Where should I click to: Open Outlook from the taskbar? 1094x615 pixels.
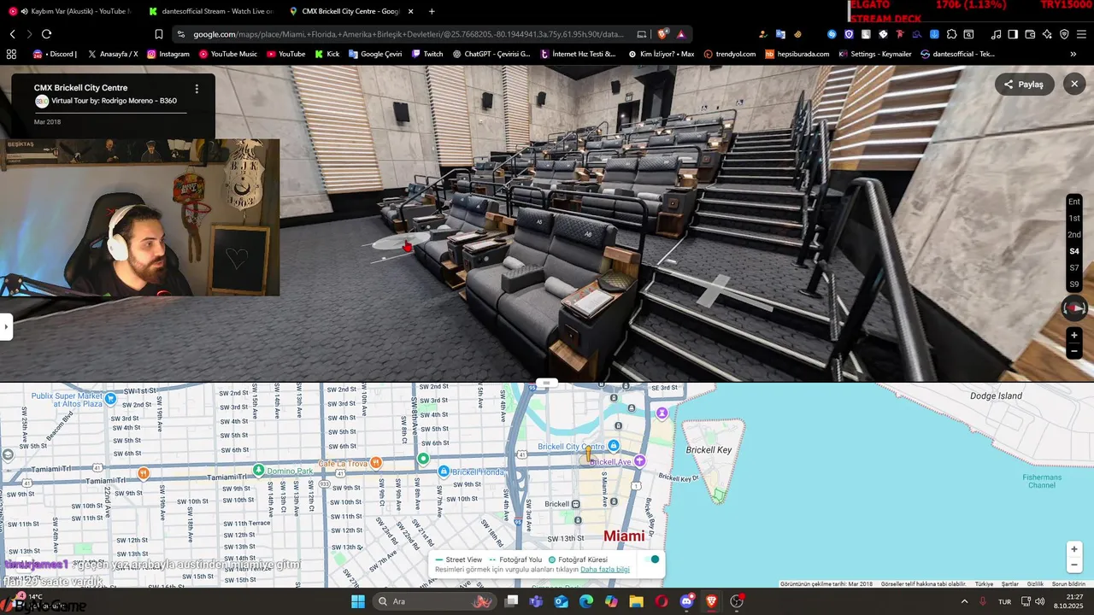click(x=561, y=601)
